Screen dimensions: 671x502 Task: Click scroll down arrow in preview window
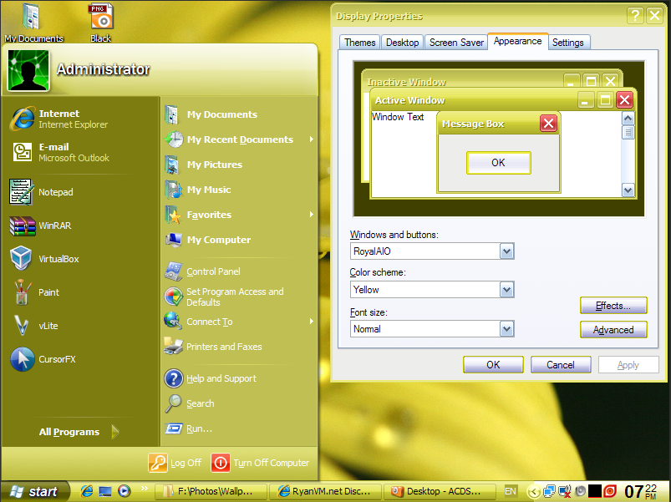tap(628, 190)
